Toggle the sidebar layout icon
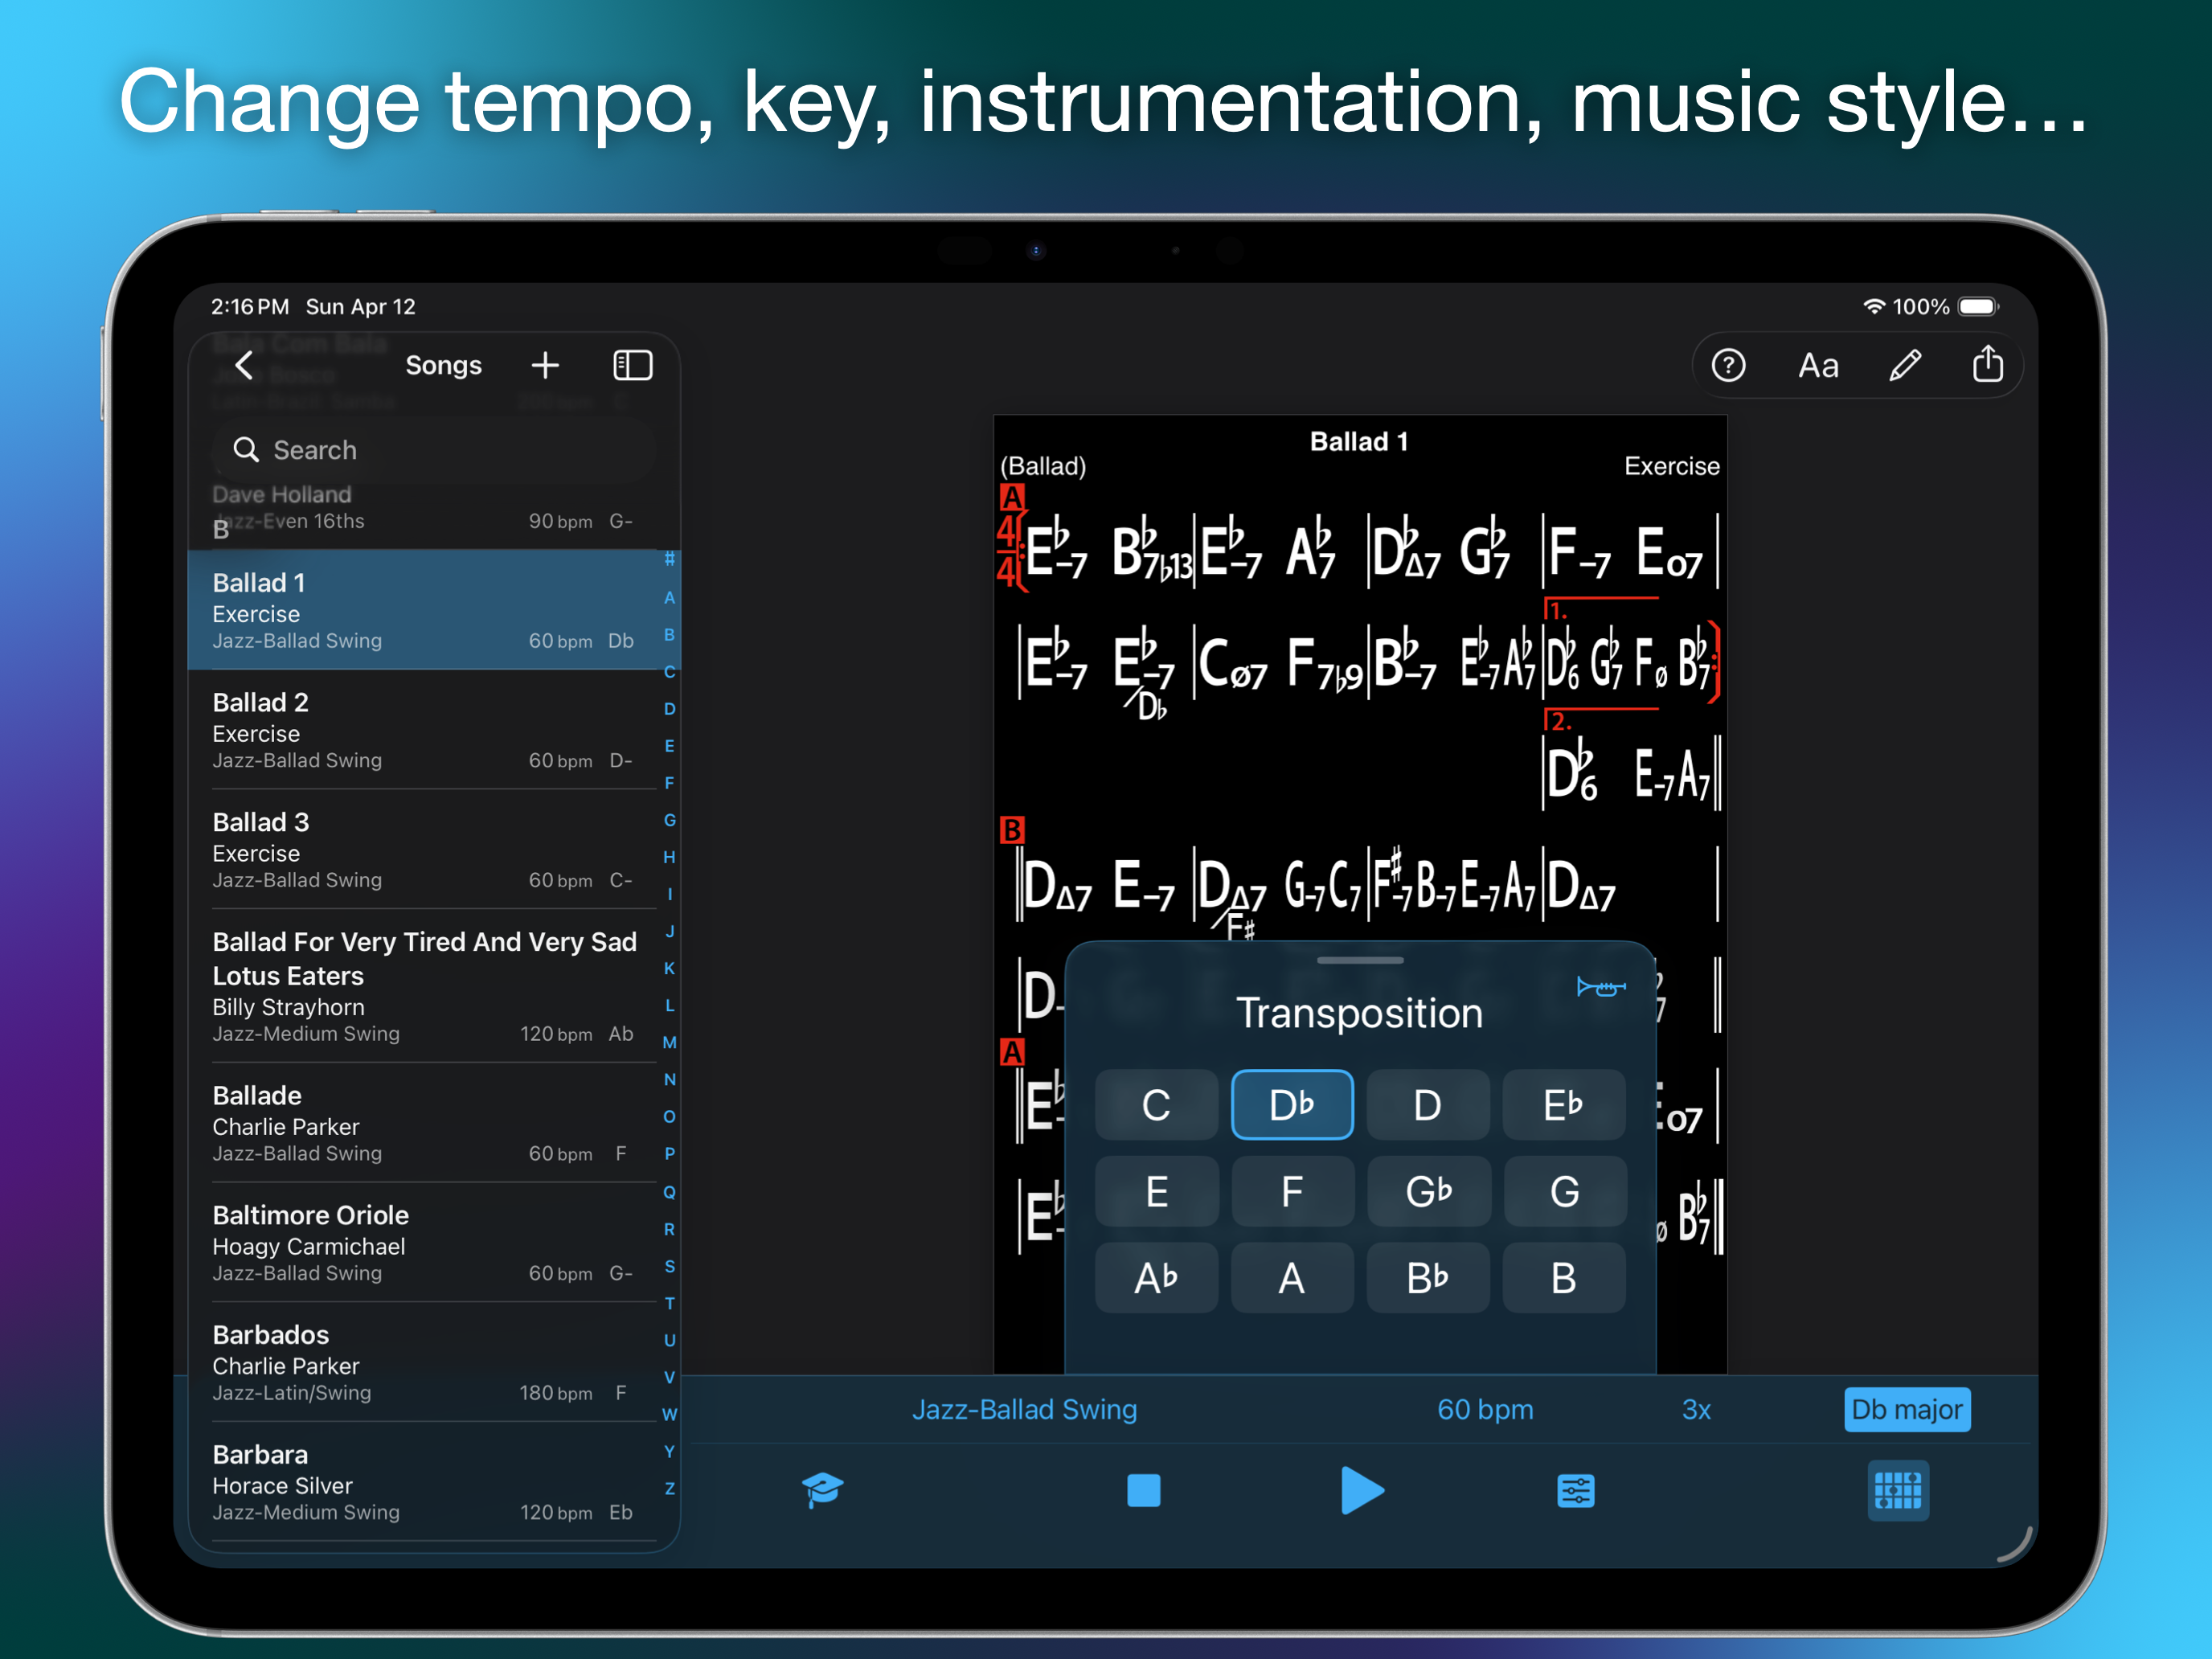Screen dimensions: 2212x1659 click(632, 365)
